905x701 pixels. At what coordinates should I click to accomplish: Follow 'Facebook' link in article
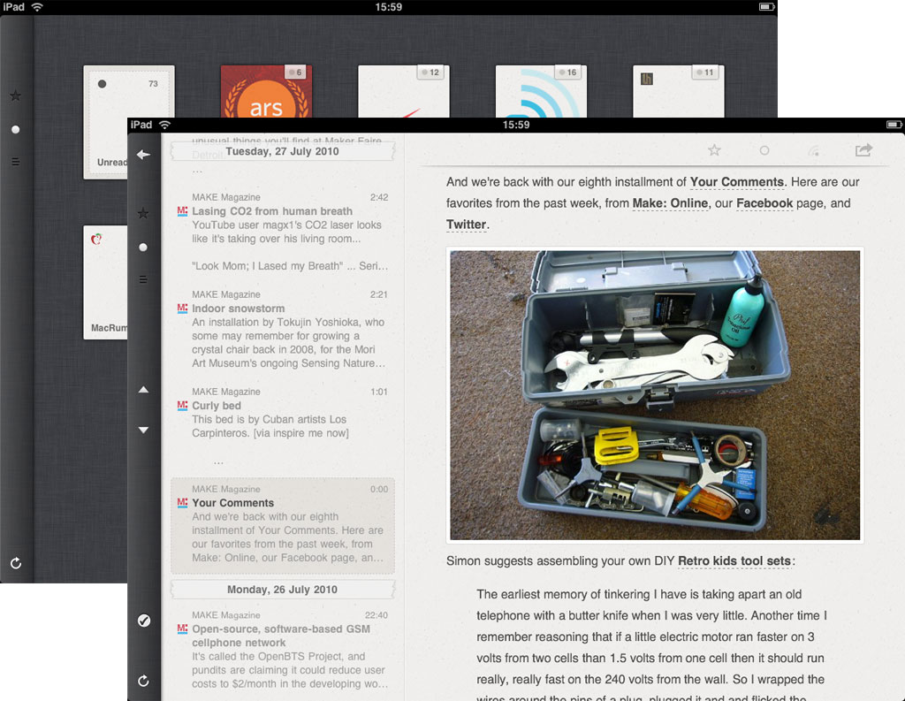click(x=764, y=203)
